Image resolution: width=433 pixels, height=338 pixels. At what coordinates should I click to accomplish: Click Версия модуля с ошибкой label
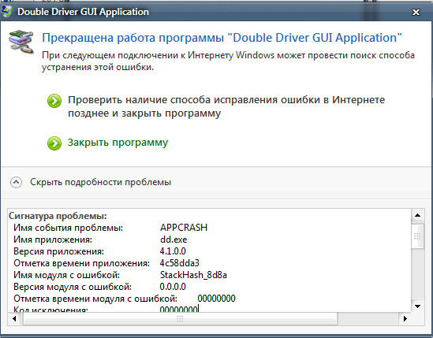(73, 287)
